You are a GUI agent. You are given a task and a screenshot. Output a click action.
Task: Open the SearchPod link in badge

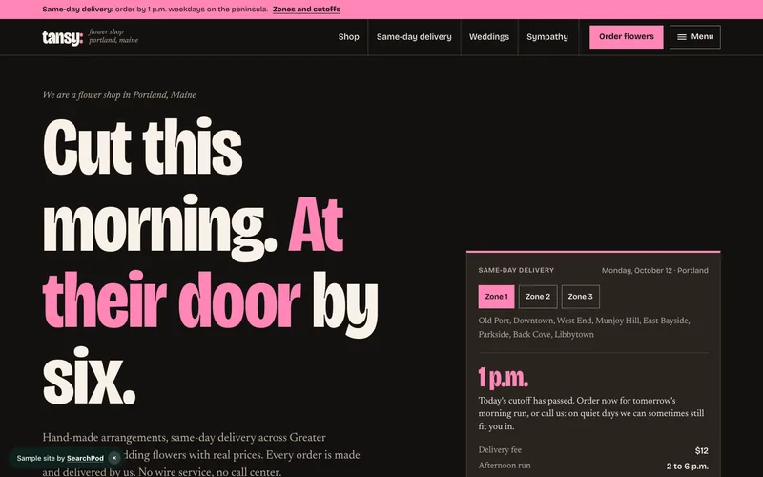(85, 458)
